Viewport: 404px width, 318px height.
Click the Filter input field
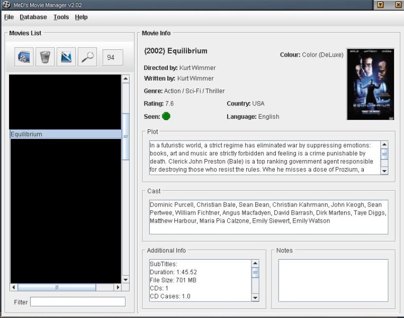78,302
